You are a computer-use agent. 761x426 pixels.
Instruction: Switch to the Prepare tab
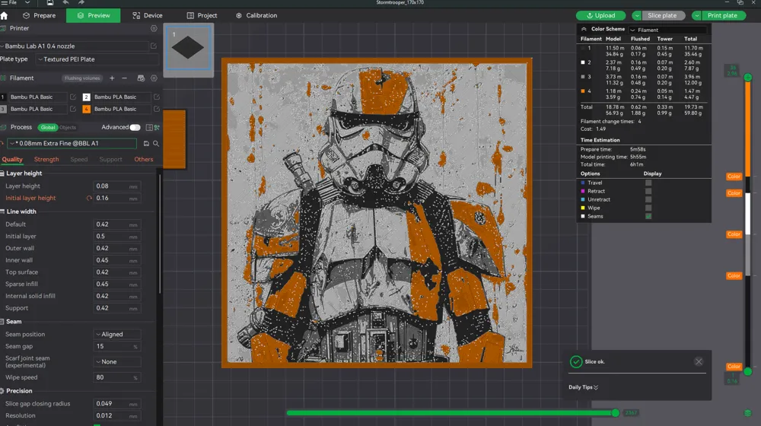(40, 15)
